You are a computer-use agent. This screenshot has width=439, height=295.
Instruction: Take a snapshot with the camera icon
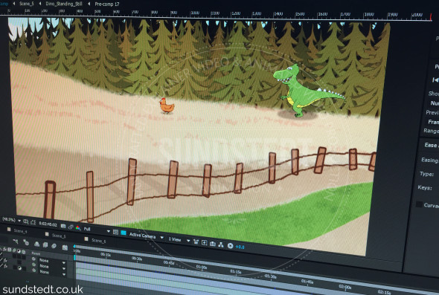[x=63, y=226]
